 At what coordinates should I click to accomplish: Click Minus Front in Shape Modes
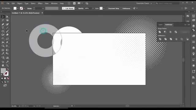pyautogui.click(x=165, y=32)
